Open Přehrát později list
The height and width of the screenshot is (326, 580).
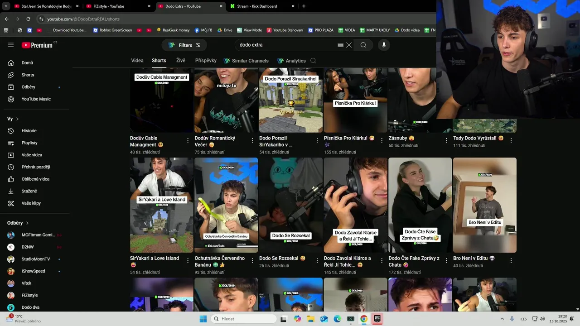click(x=36, y=167)
